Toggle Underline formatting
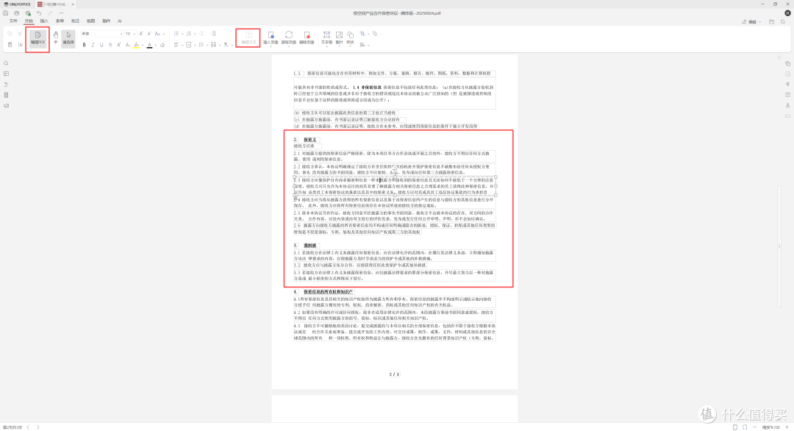Screen dimensions: 794x431 point(101,45)
